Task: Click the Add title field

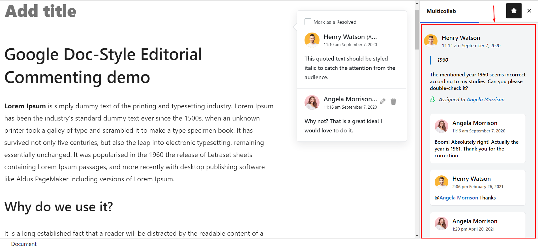Action: [x=40, y=11]
